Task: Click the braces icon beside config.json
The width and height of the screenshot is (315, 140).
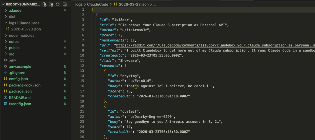Action: point(6,79)
